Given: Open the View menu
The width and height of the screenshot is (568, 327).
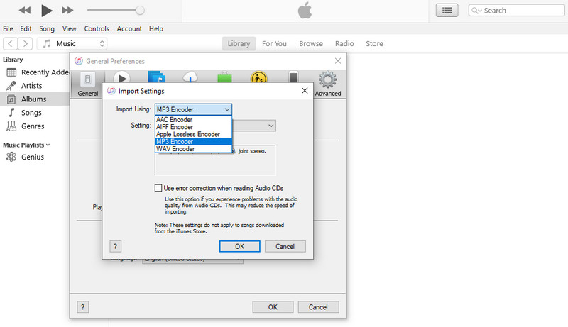Looking at the screenshot, I should (x=69, y=28).
